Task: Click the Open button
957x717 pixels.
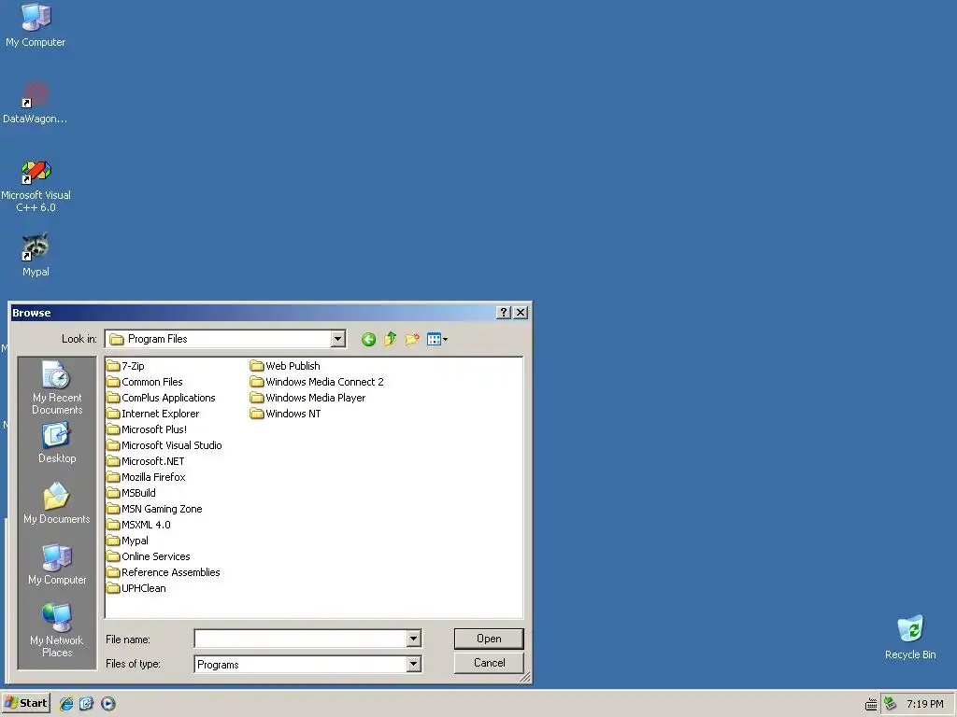Action: point(489,639)
